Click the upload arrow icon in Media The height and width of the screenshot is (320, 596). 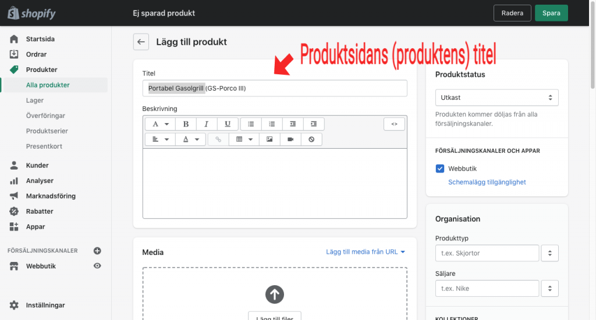pyautogui.click(x=275, y=294)
